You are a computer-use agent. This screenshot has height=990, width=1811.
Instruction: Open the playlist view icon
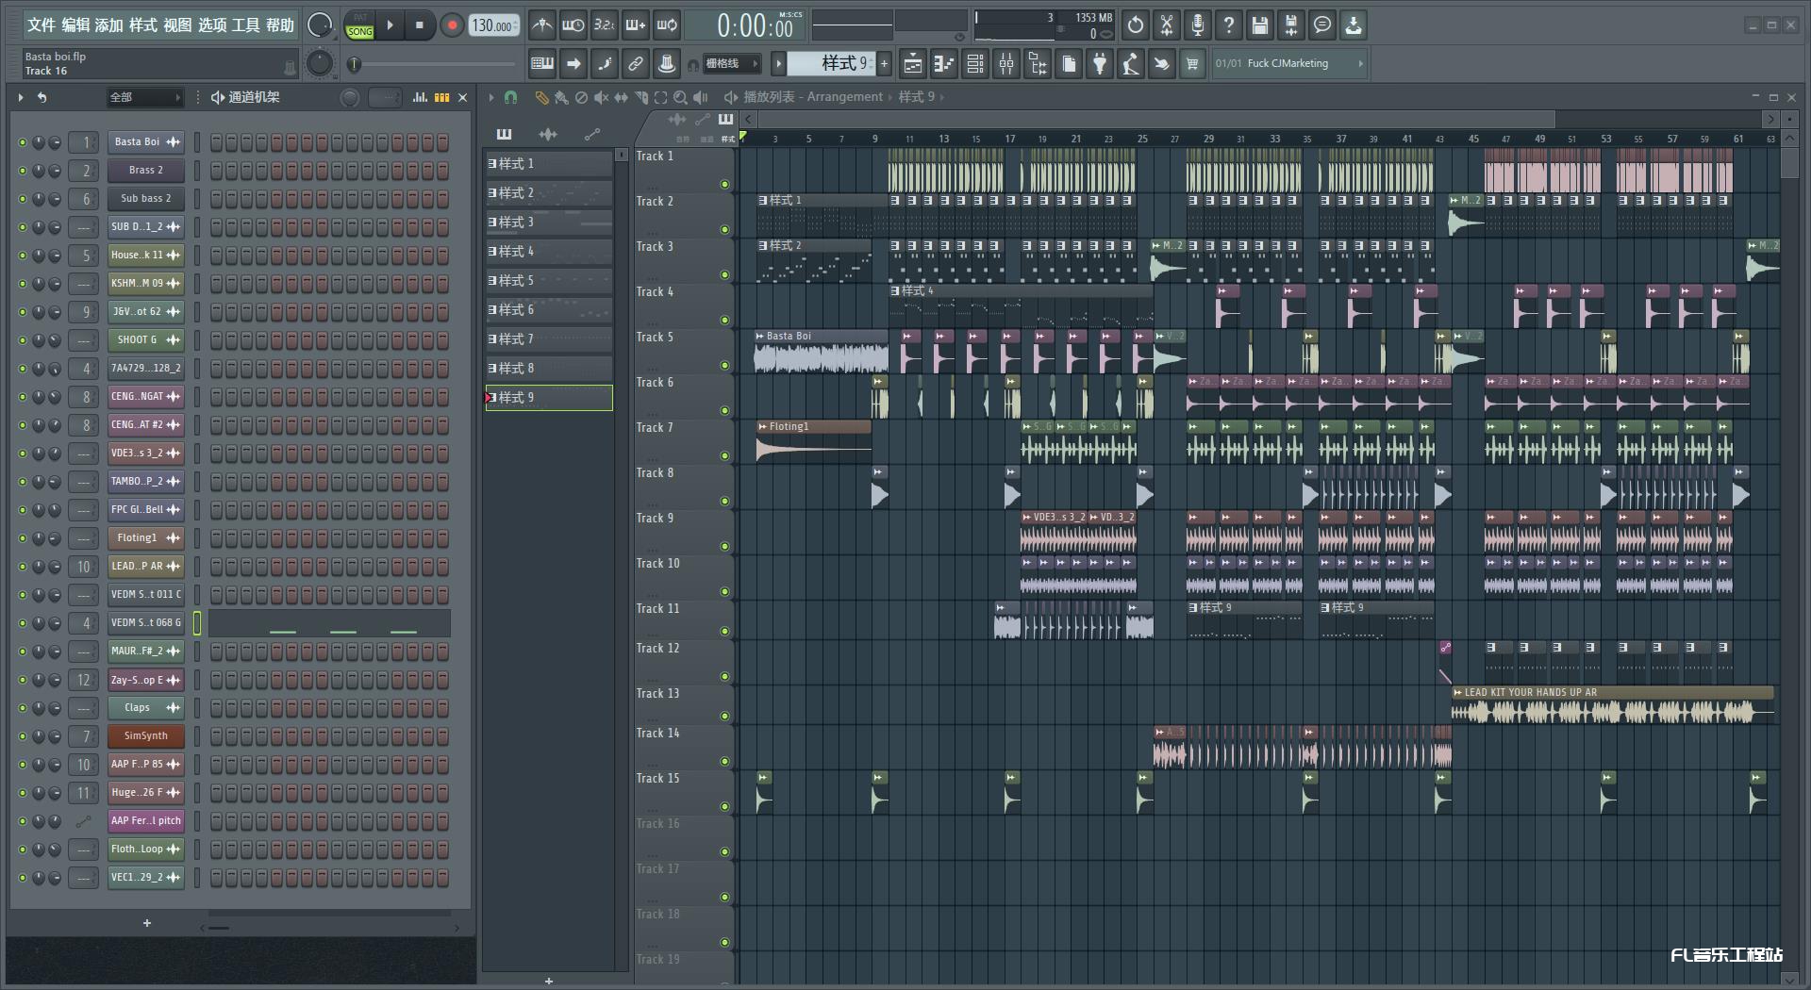coord(913,63)
